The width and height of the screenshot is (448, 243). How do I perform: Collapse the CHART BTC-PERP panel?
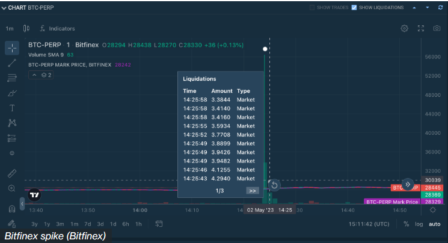[4, 8]
